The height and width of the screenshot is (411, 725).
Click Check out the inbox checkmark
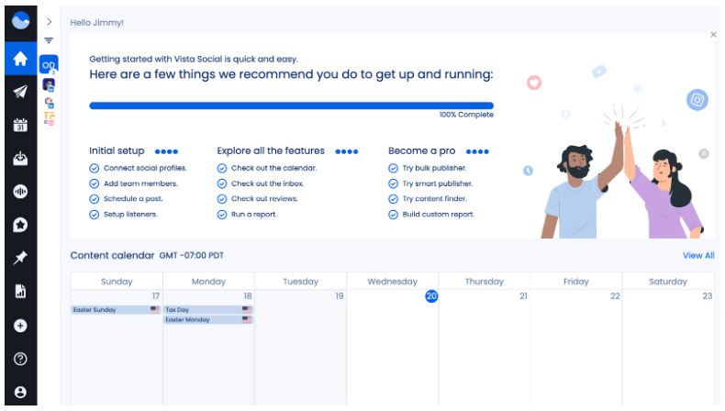click(x=222, y=183)
